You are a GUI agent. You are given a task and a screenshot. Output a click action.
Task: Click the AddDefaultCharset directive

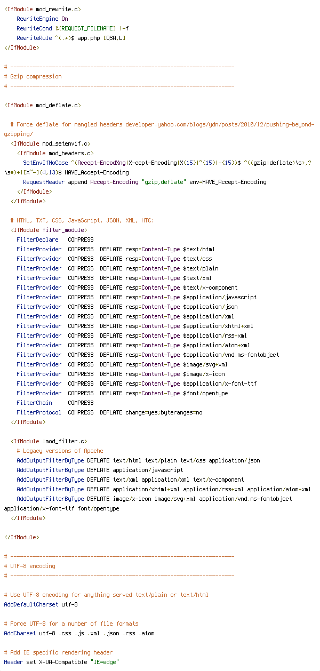click(x=31, y=604)
